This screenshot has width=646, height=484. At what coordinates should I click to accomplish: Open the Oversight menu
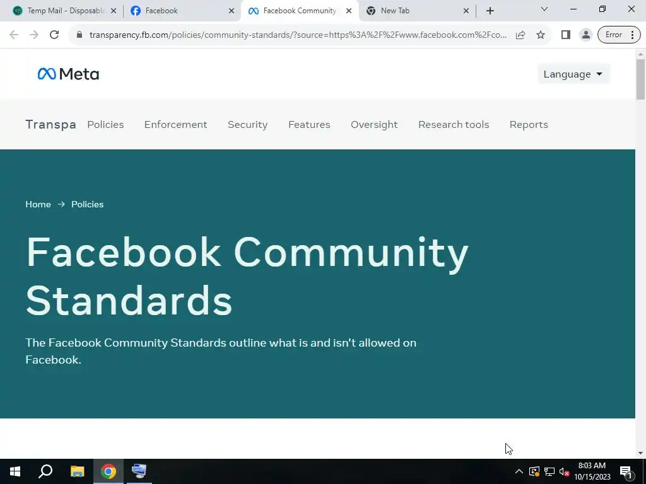coord(374,124)
